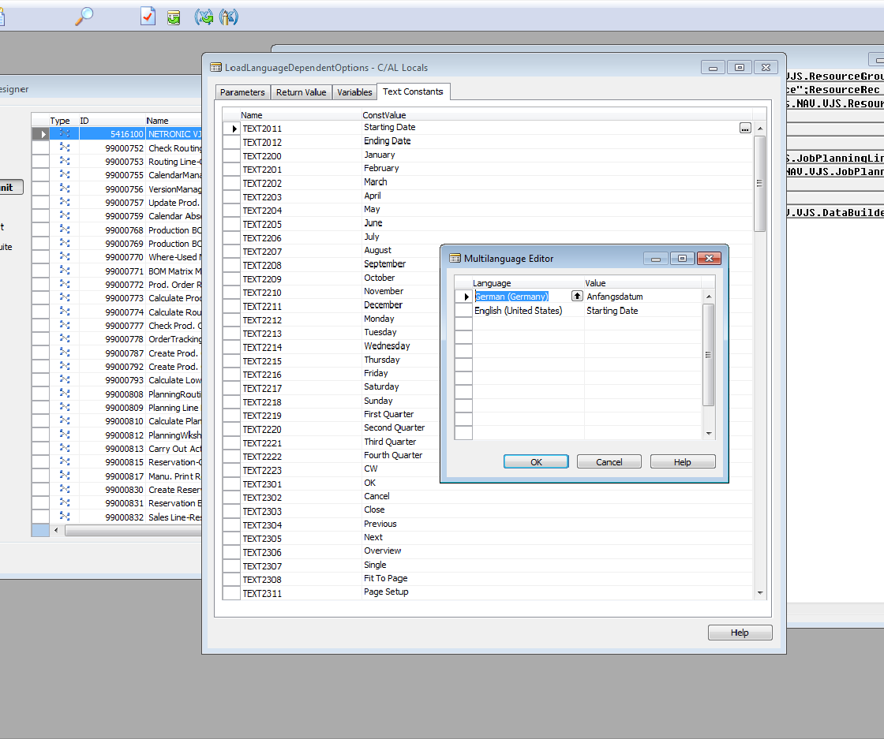Image resolution: width=884 pixels, height=739 pixels.
Task: Click the C/AL Locals window title icon
Action: 215,68
